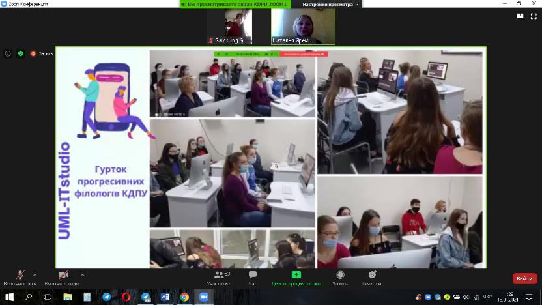Switch the view layout at top right
This screenshot has height=305, width=542.
pyautogui.click(x=520, y=16)
